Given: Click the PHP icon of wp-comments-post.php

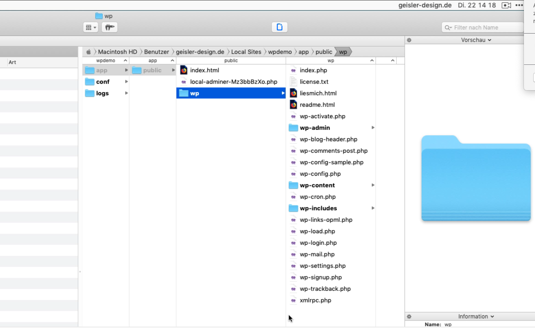Looking at the screenshot, I should tap(293, 151).
